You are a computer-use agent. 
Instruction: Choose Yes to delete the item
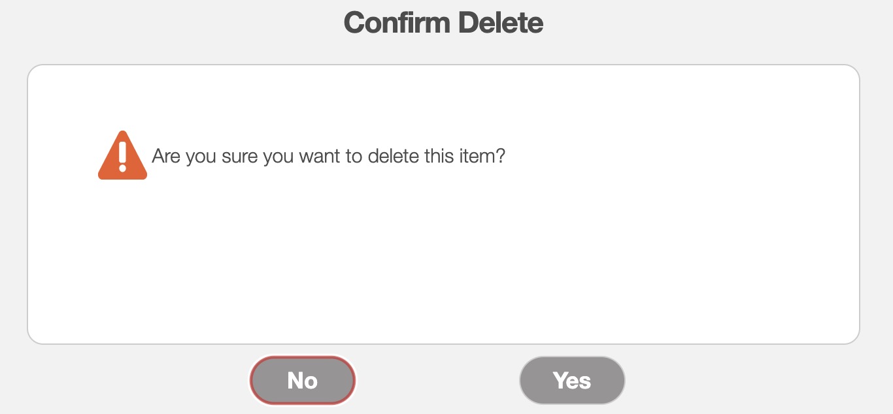[x=572, y=380]
